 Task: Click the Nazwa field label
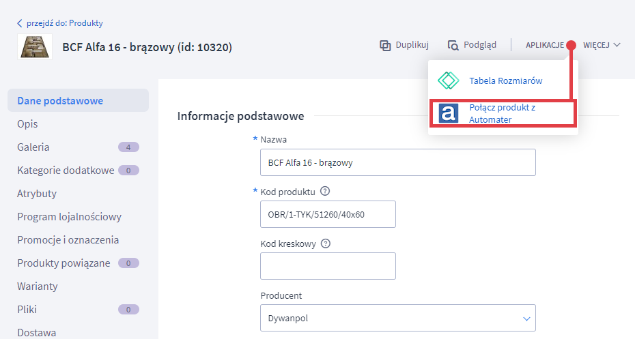[x=274, y=140]
